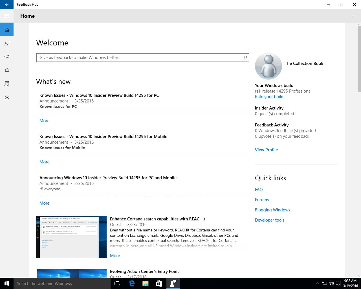Click More under Announcing Build 14295
Viewport: 361px width, 289px height.
pyautogui.click(x=44, y=203)
